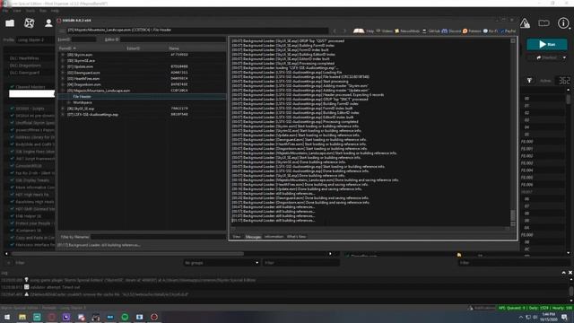Open Spotify icon on taskbar

click(125, 317)
